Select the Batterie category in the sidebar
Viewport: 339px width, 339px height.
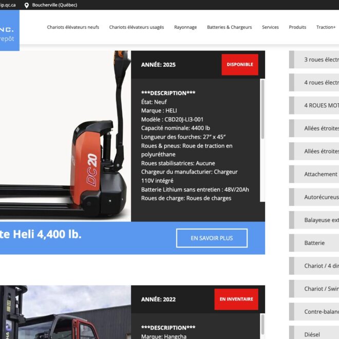(314, 243)
